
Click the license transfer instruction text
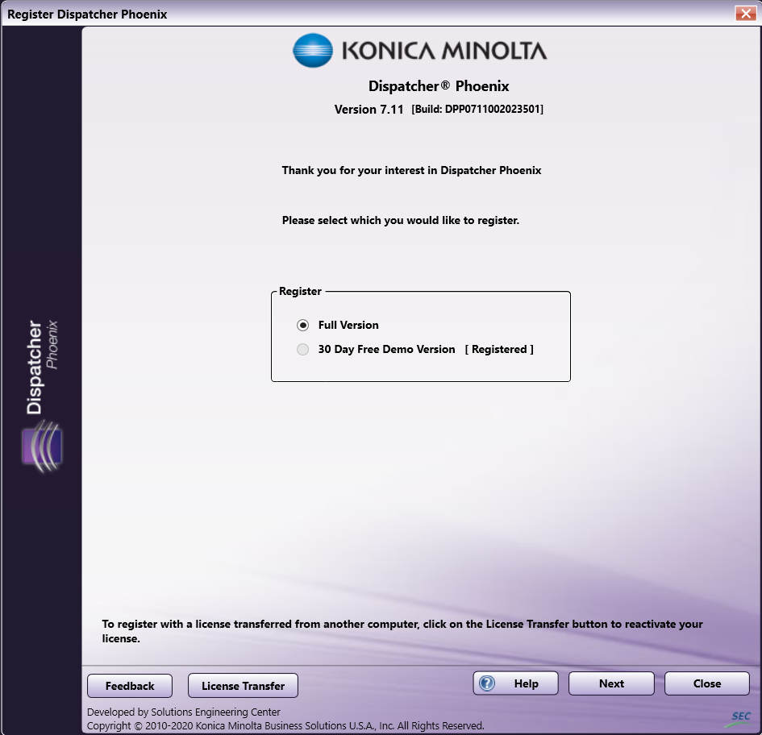coord(402,631)
